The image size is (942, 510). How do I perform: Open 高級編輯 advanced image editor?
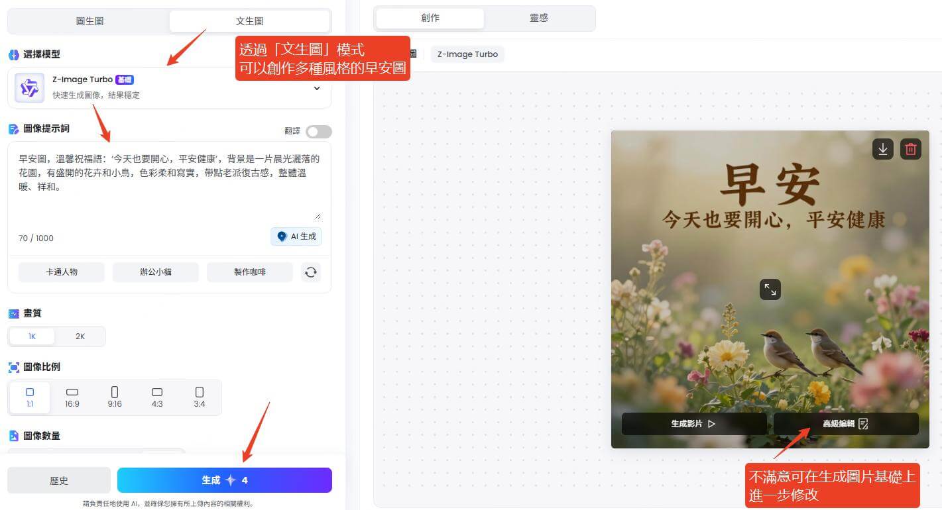coord(845,424)
